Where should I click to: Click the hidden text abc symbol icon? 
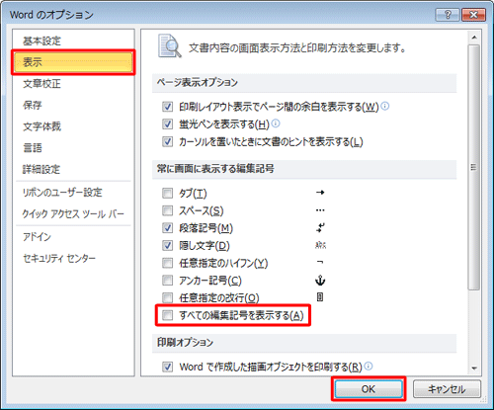pyautogui.click(x=320, y=245)
